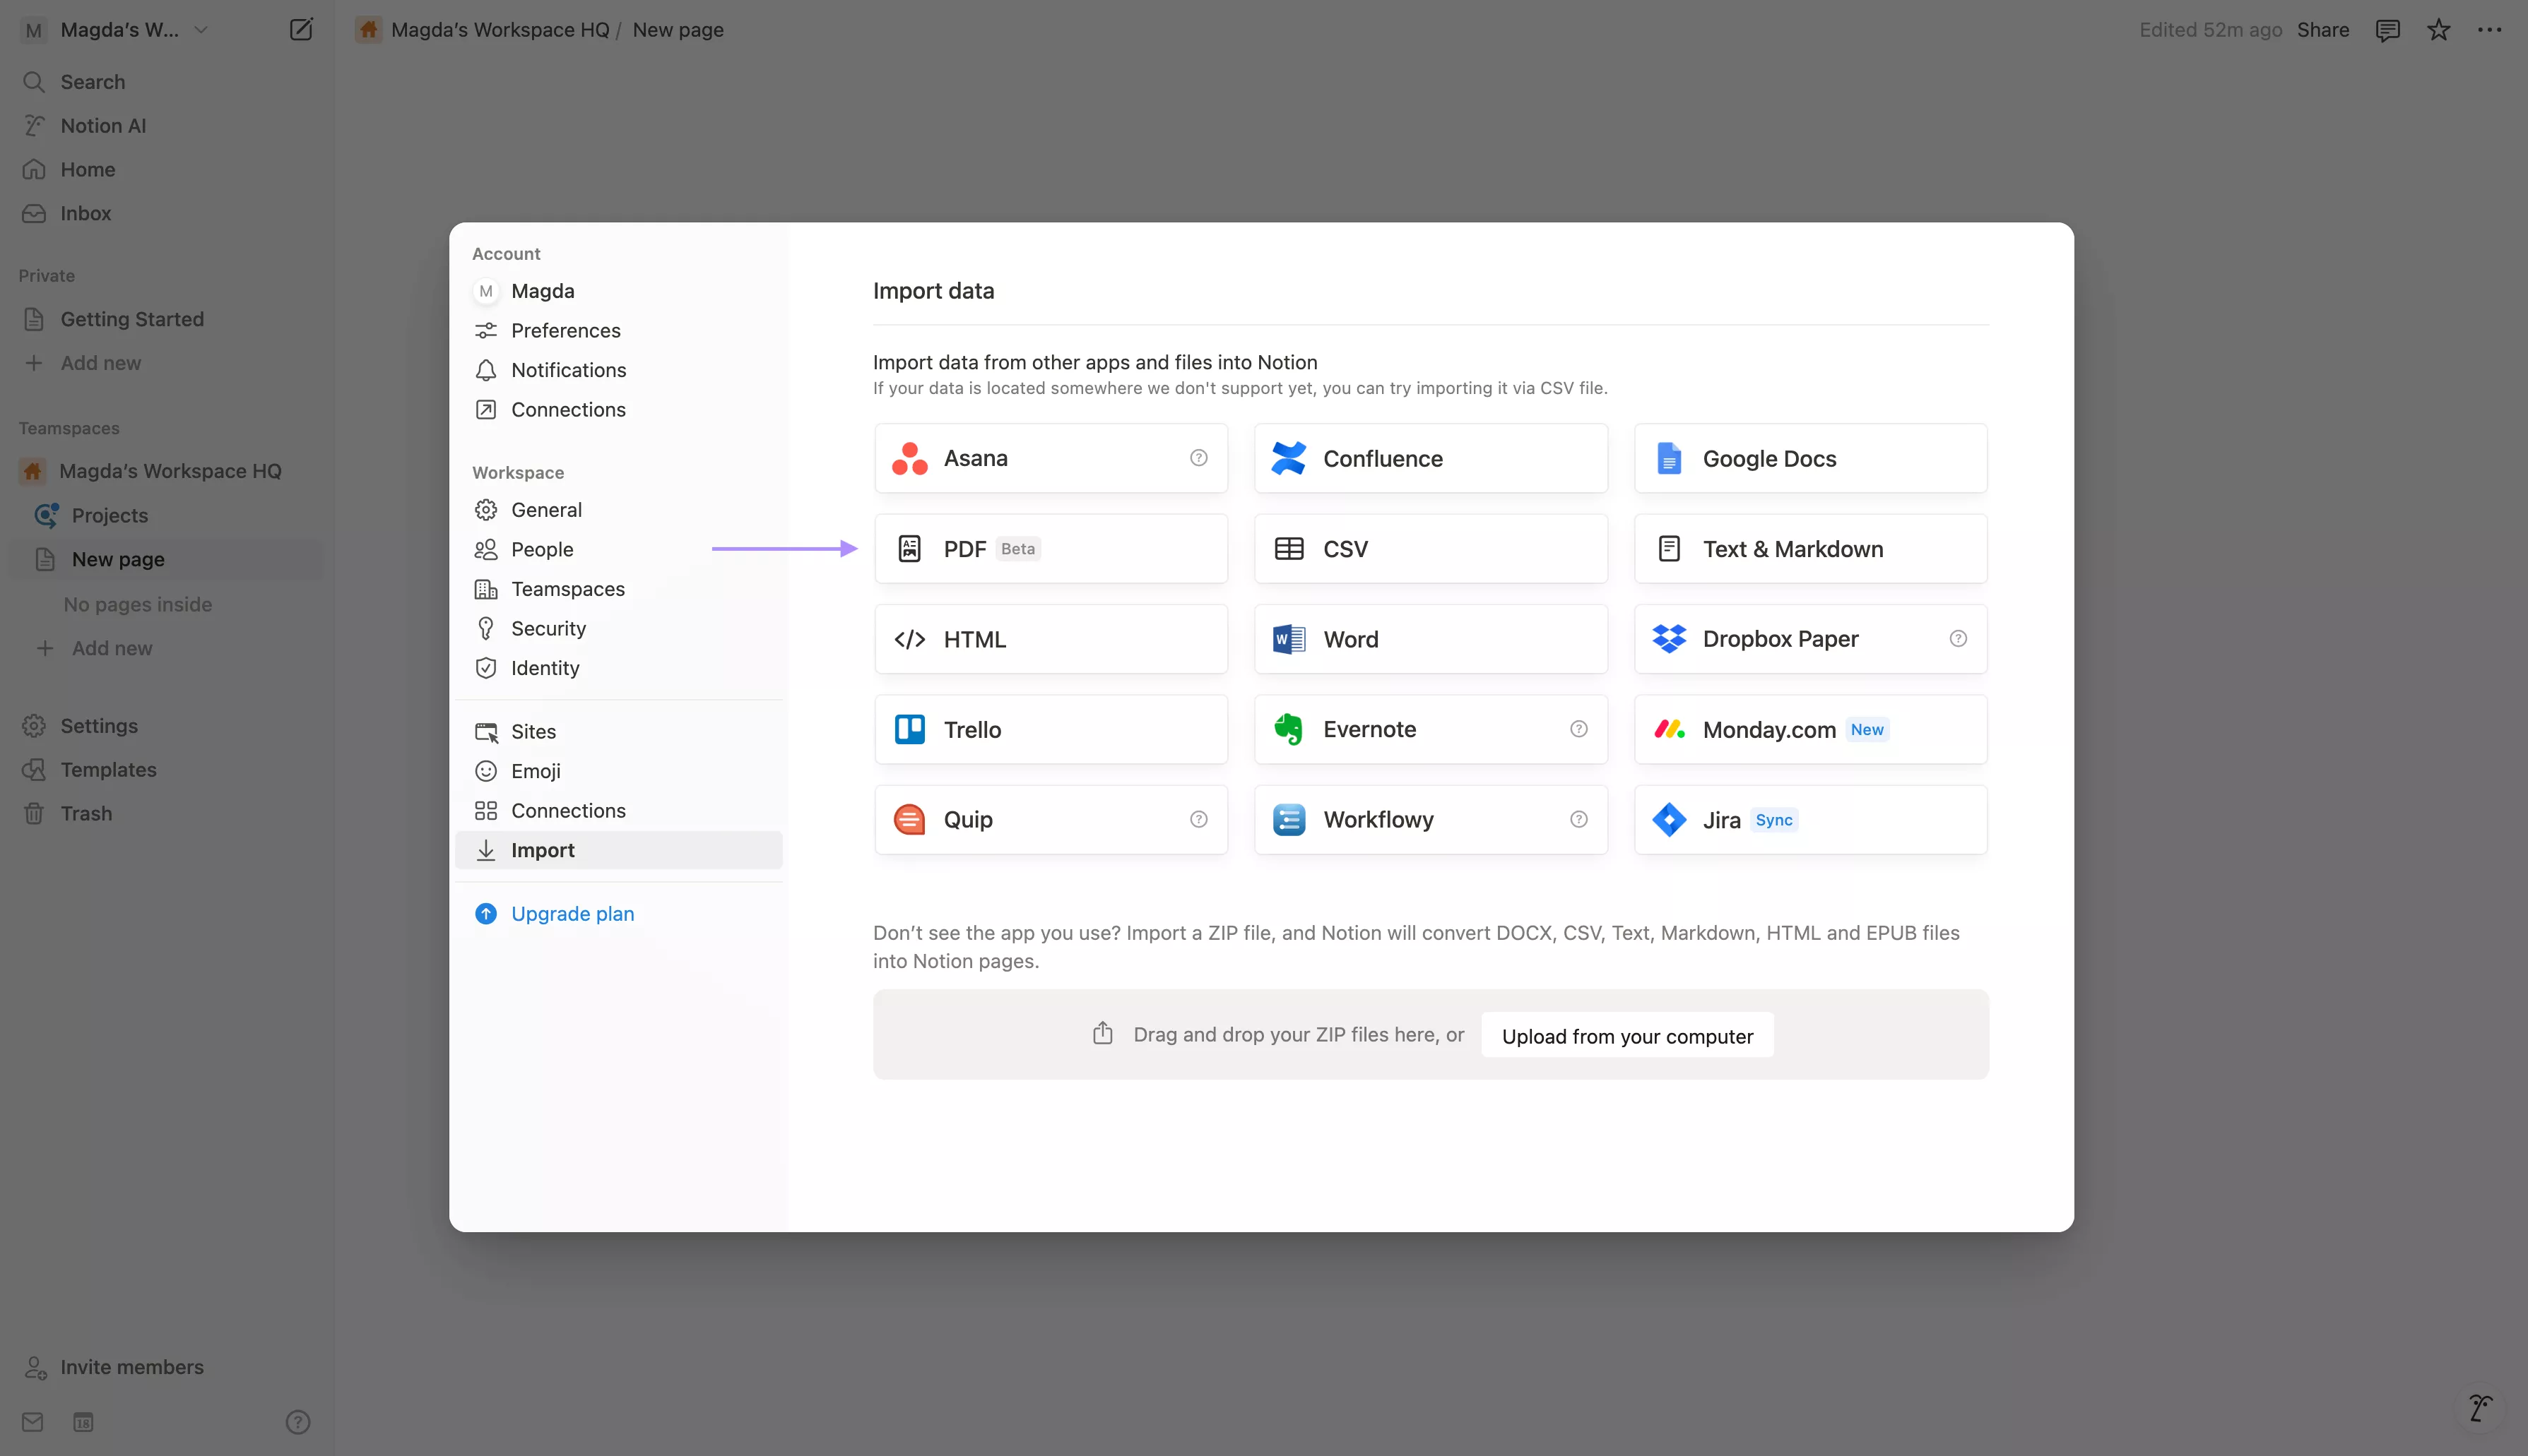Open comments via the speech bubble icon
2528x1456 pixels.
[x=2388, y=29]
